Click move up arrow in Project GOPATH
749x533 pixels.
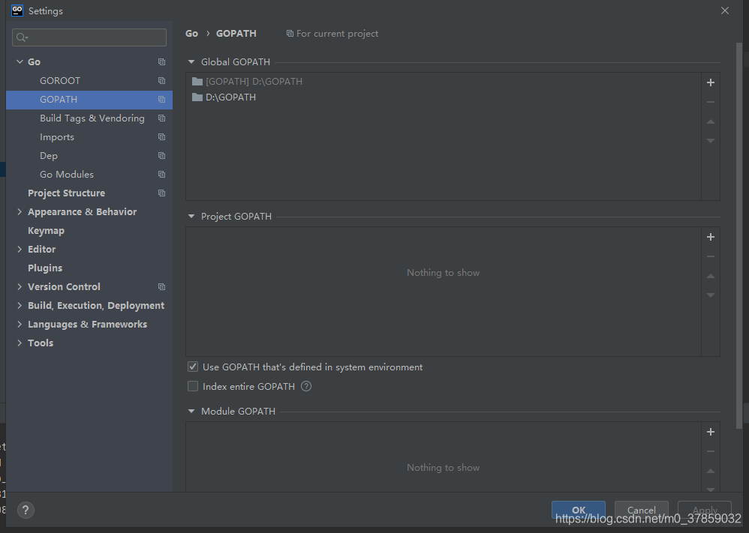click(x=710, y=276)
